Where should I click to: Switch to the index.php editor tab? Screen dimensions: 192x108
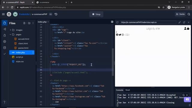click(x=42, y=22)
